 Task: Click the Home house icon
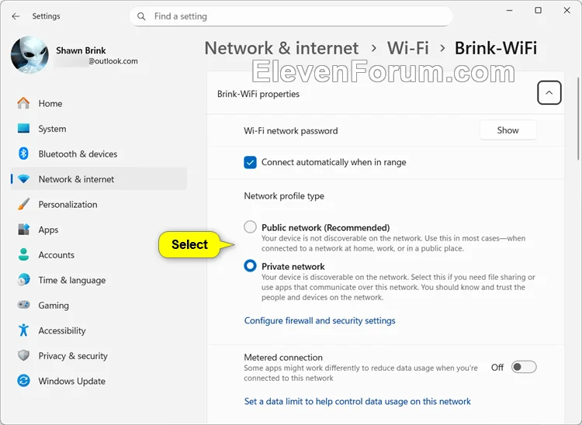point(23,103)
